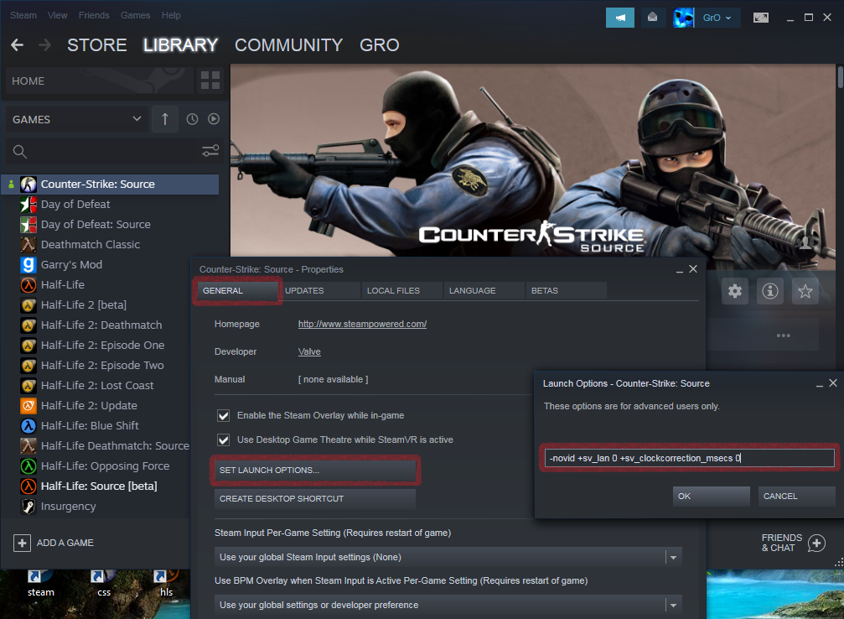Click the three-dots more options icon
Image resolution: width=844 pixels, height=619 pixels.
click(x=783, y=336)
